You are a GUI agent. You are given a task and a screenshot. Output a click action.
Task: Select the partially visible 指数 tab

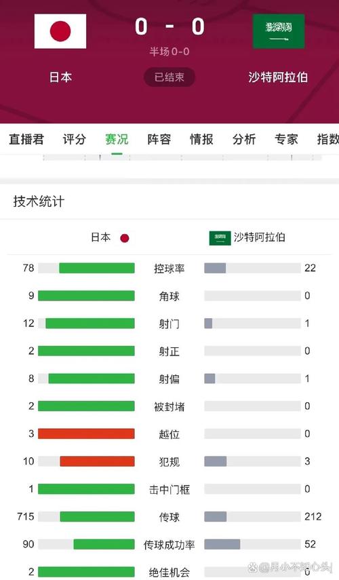point(327,139)
